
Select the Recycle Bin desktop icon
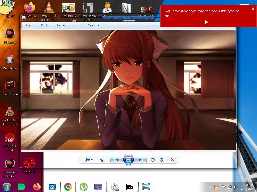click(x=10, y=62)
